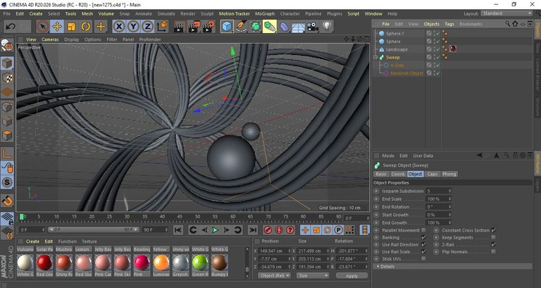Image resolution: width=541 pixels, height=288 pixels.
Task: Render the active view clapperboard
Action: tap(180, 27)
